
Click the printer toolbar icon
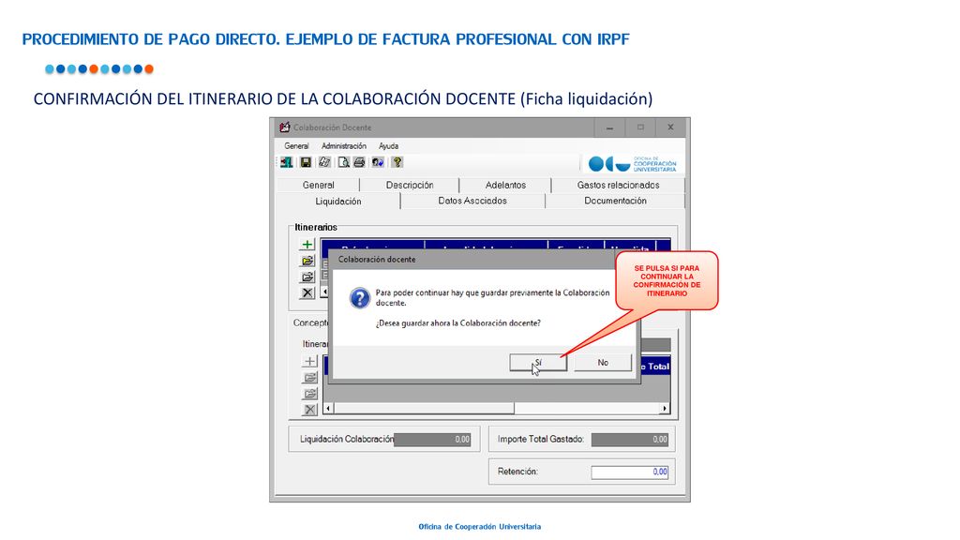click(359, 162)
